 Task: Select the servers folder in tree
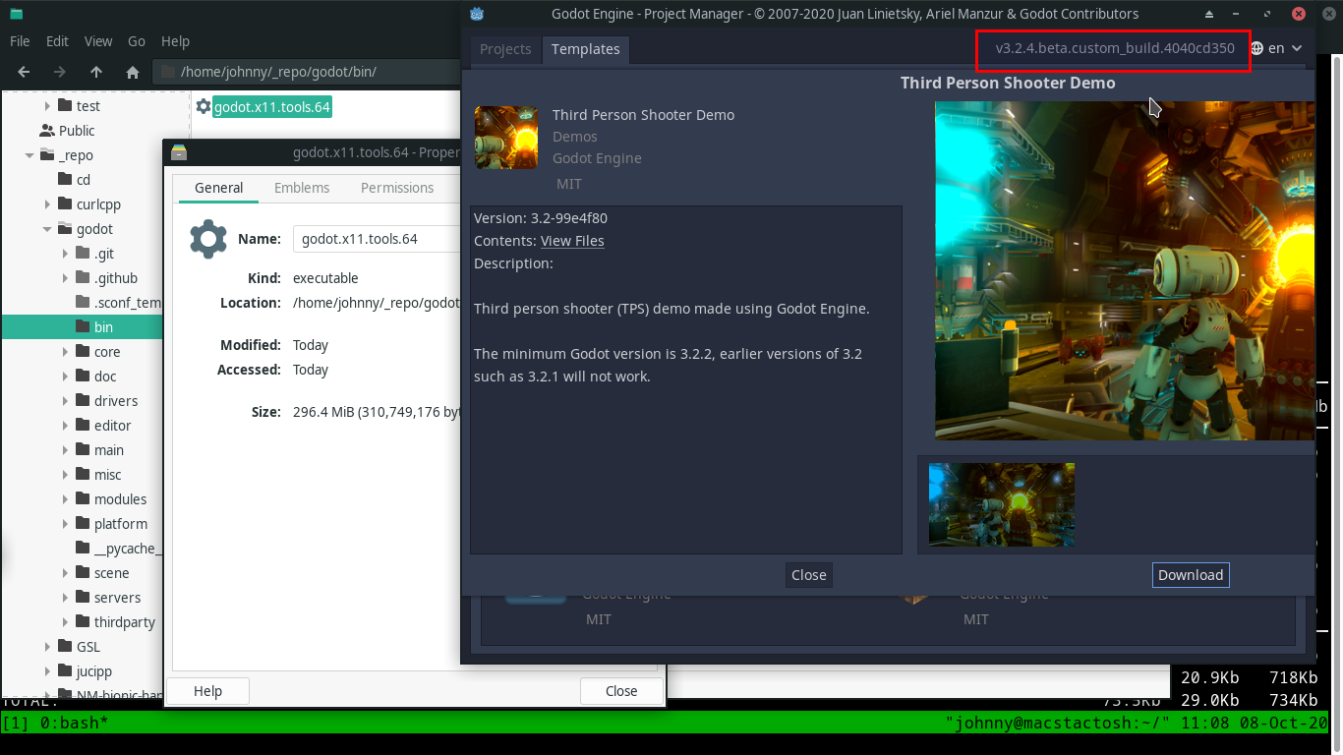(x=117, y=598)
